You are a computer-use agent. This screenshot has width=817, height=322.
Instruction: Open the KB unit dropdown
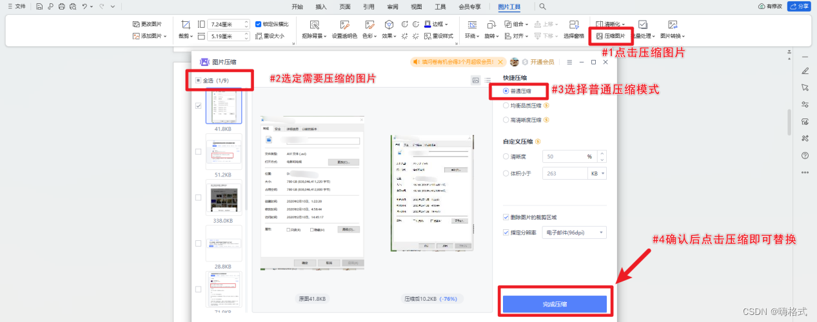click(598, 173)
